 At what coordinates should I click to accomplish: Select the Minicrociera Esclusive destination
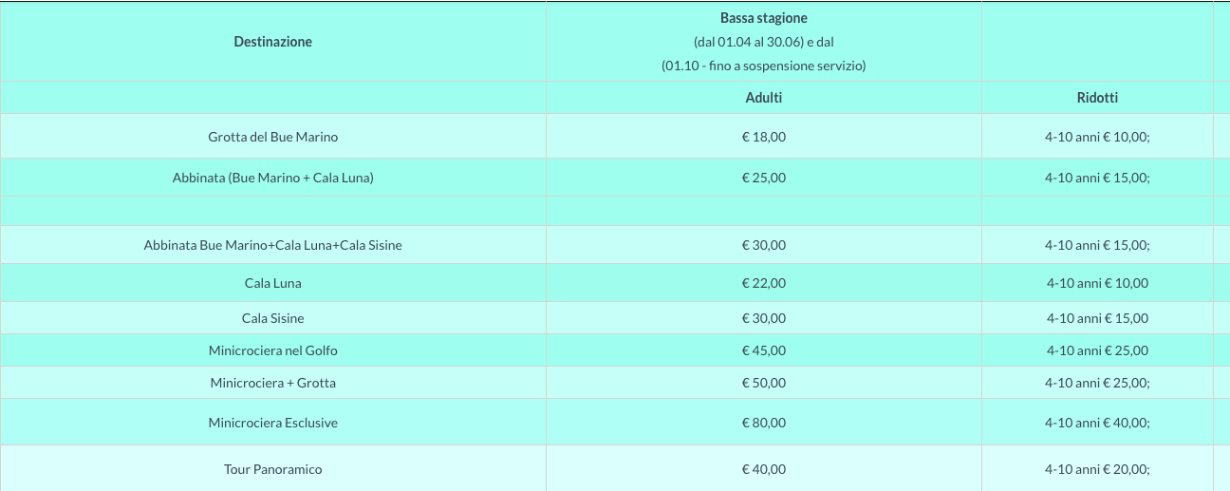pyautogui.click(x=272, y=423)
